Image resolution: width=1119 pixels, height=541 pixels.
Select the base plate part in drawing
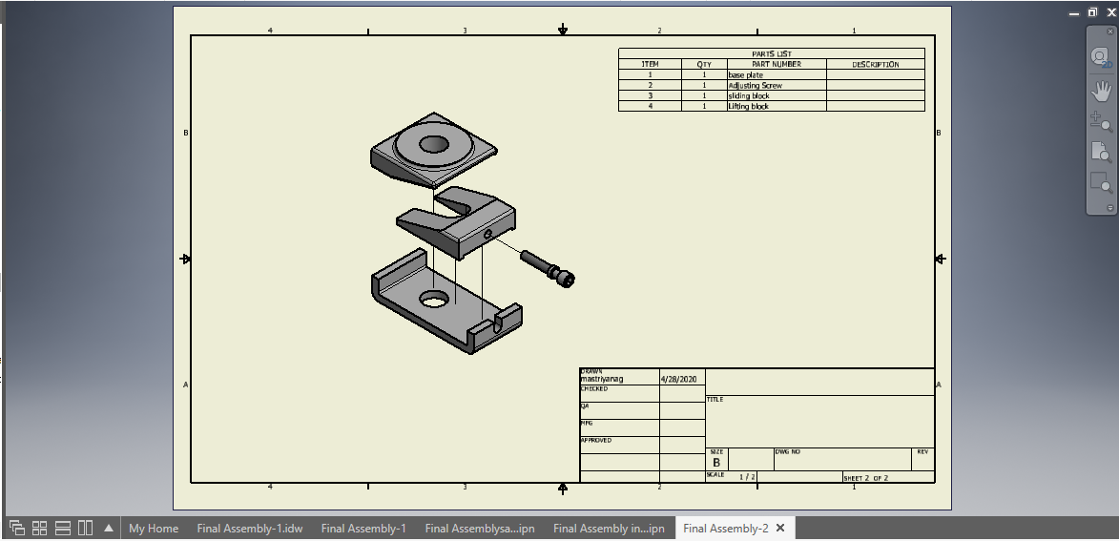[446, 302]
